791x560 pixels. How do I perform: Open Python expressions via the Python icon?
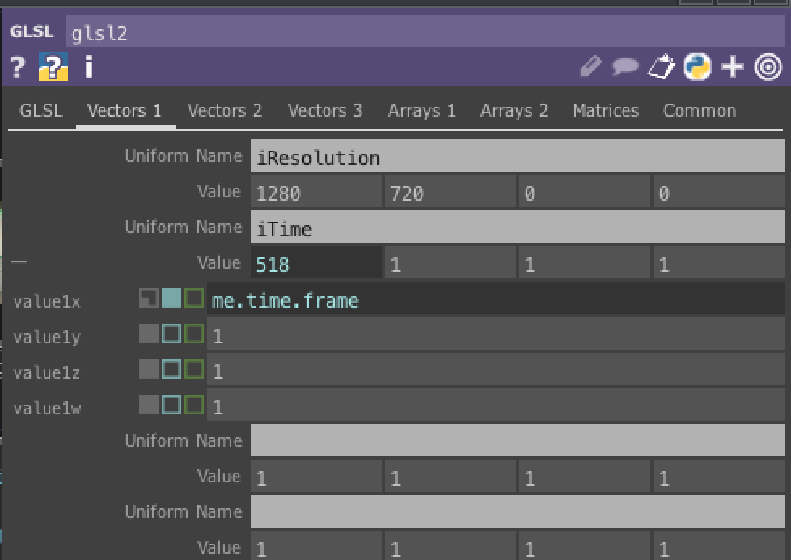[x=698, y=67]
